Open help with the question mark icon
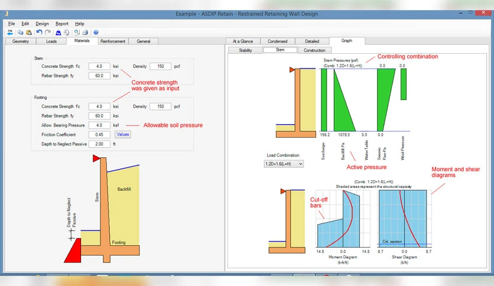The image size is (494, 286). tap(96, 32)
